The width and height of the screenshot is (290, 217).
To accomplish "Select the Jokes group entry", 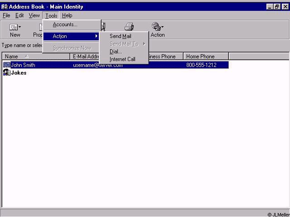I will coord(19,73).
